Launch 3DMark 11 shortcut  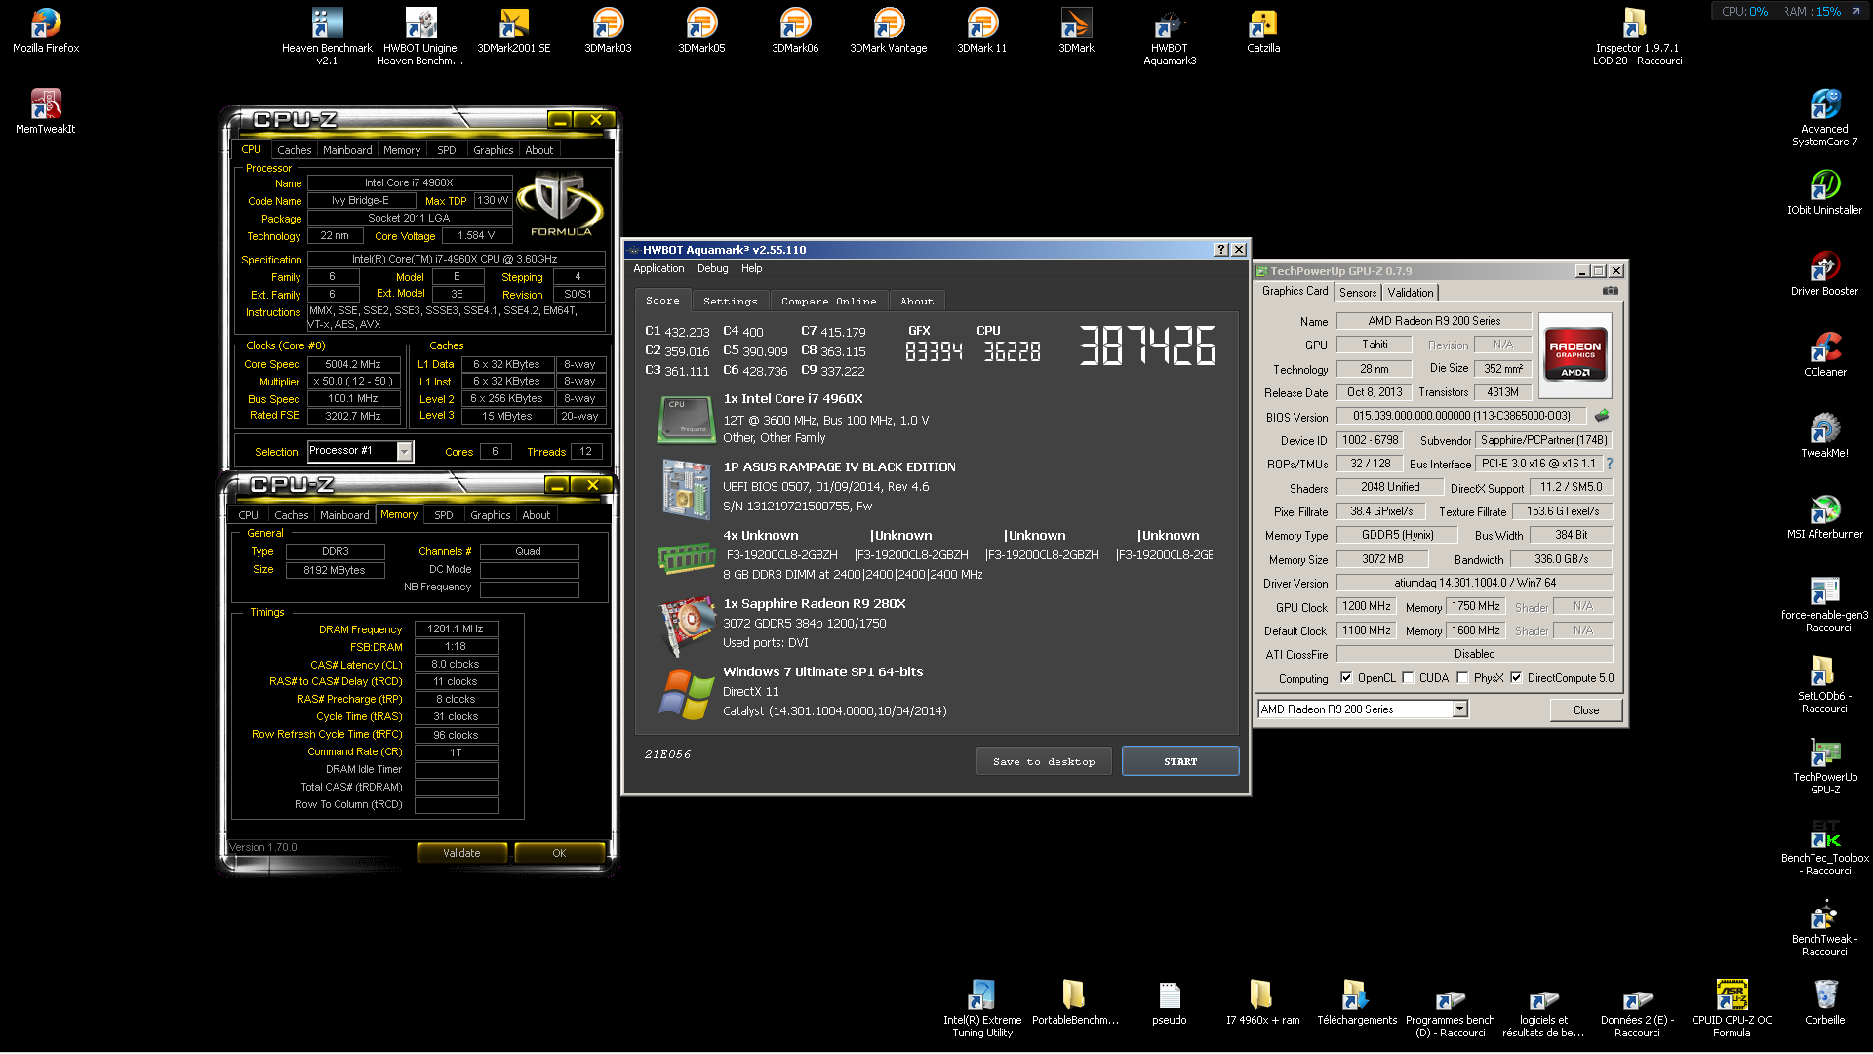982,30
